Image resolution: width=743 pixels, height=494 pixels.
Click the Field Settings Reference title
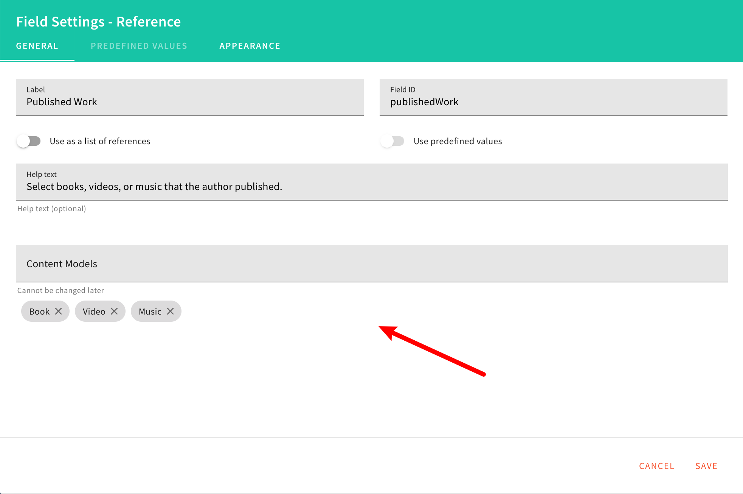pyautogui.click(x=98, y=22)
